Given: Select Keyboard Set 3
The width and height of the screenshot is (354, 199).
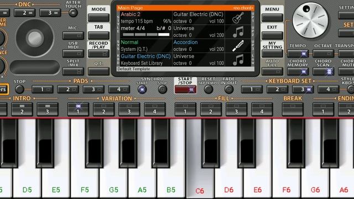Looking at the screenshot, I should click(x=303, y=90).
